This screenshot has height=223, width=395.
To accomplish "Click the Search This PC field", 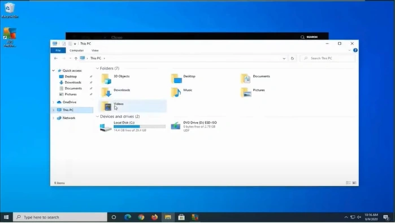I will (328, 58).
